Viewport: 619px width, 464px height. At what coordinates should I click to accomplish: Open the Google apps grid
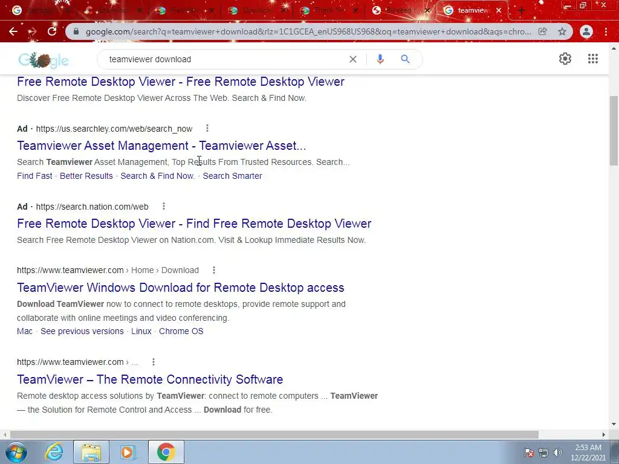tap(592, 59)
